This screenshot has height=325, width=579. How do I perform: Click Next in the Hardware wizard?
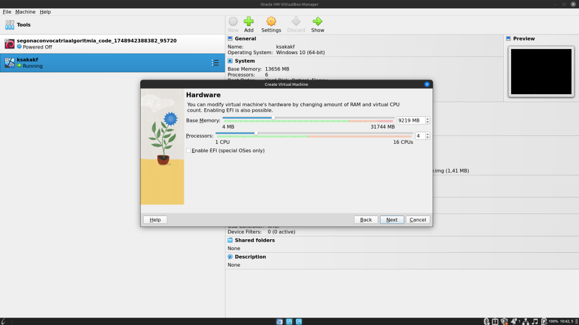[392, 220]
